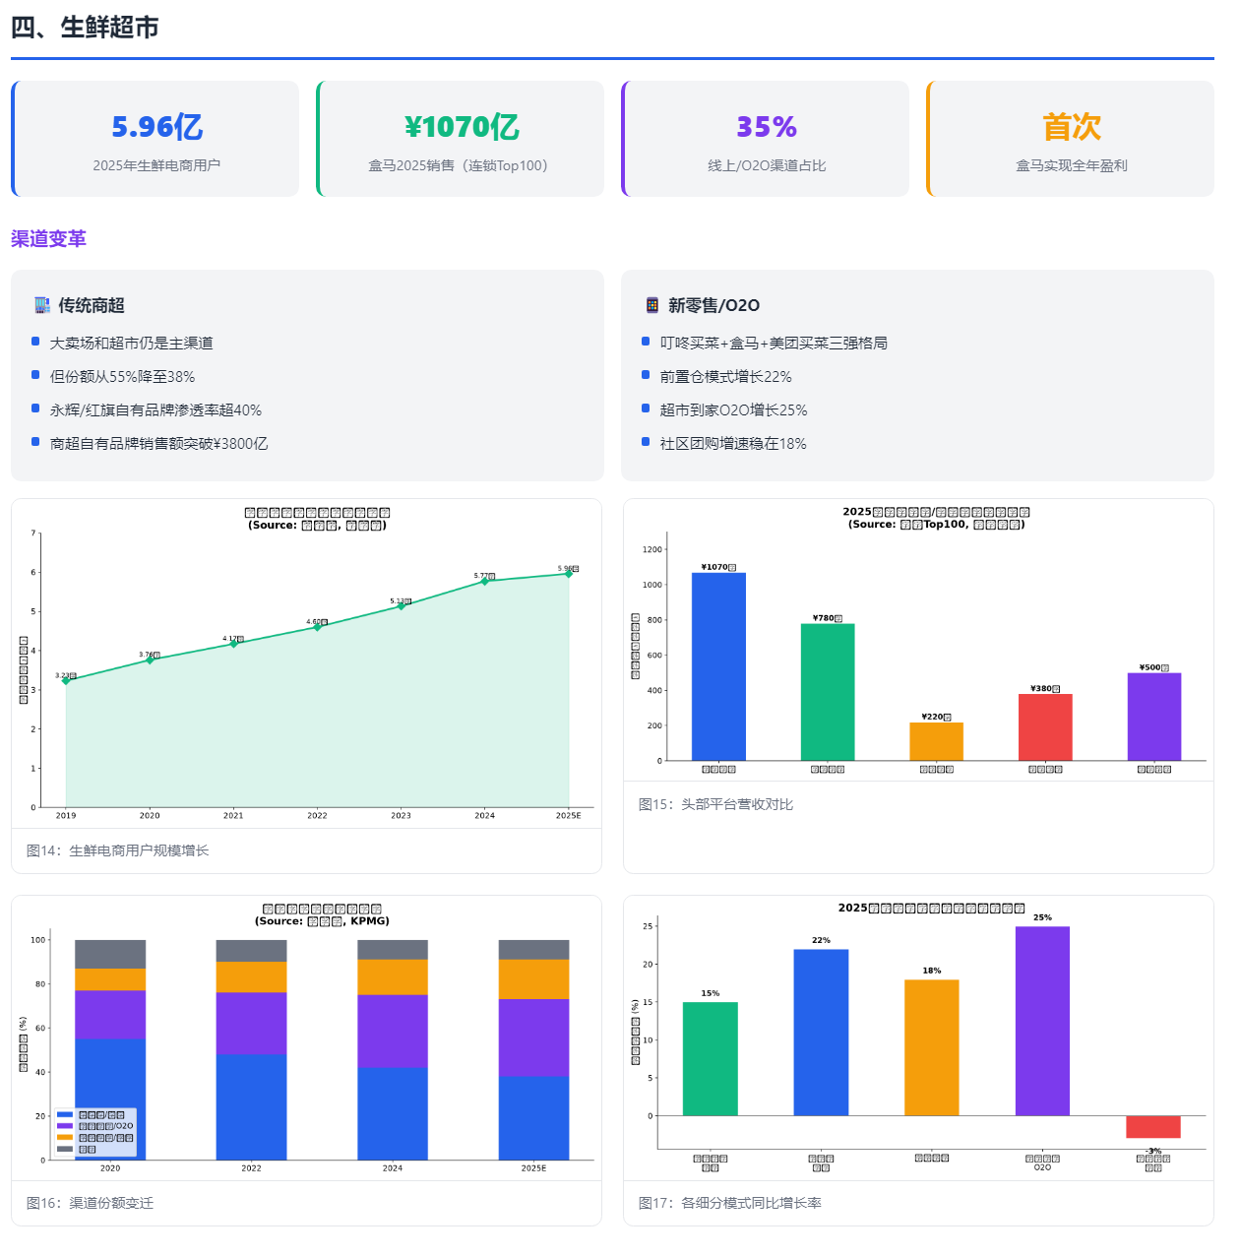Click the orange legend swatch in channel chart

[x=65, y=1138]
